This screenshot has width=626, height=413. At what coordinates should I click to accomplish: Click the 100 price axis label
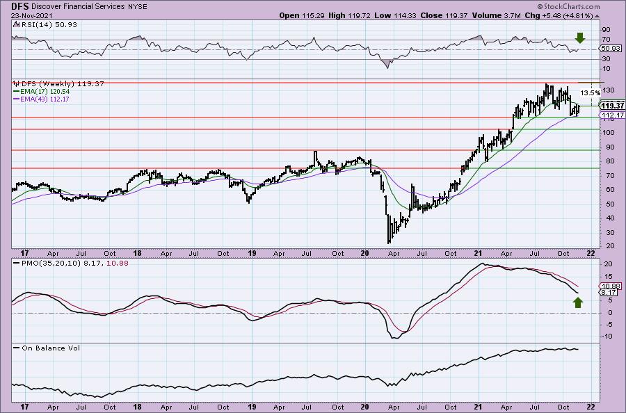(x=609, y=133)
